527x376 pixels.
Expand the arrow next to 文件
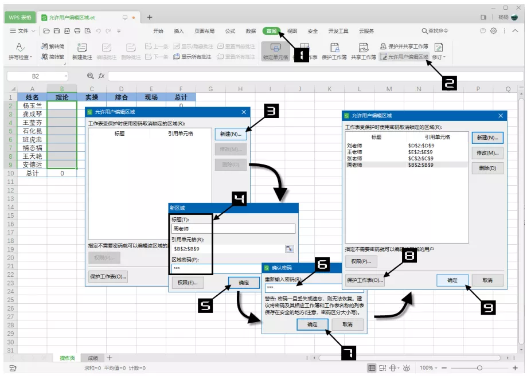pos(33,31)
